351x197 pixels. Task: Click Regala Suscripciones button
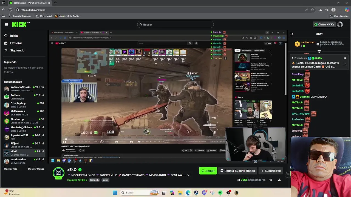[237, 171]
